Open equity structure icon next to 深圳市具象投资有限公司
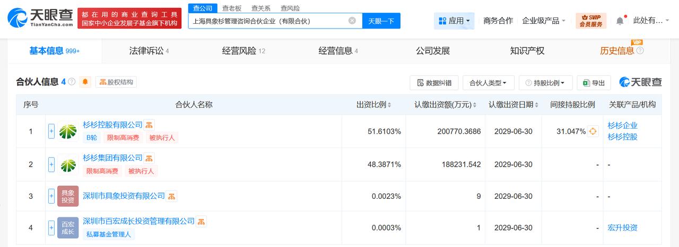This screenshot has height=247, width=679. click(172, 196)
